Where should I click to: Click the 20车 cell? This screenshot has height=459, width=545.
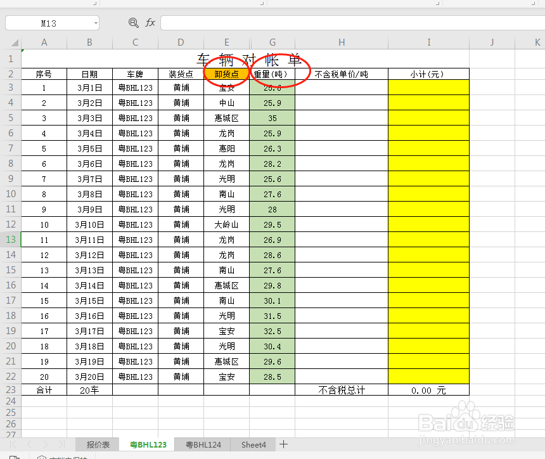pyautogui.click(x=90, y=390)
